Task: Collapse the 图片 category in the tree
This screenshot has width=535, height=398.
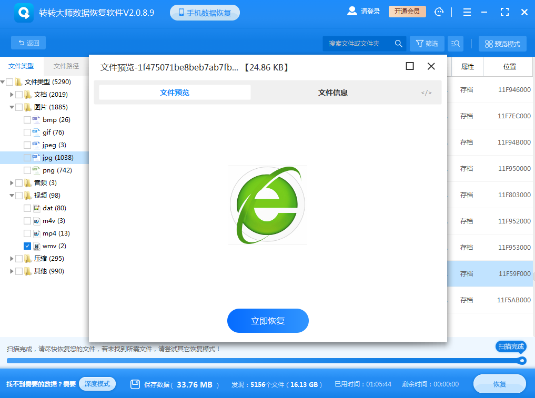Action: (11, 107)
